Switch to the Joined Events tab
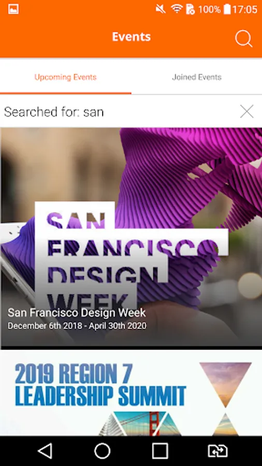262x466 pixels. click(197, 77)
